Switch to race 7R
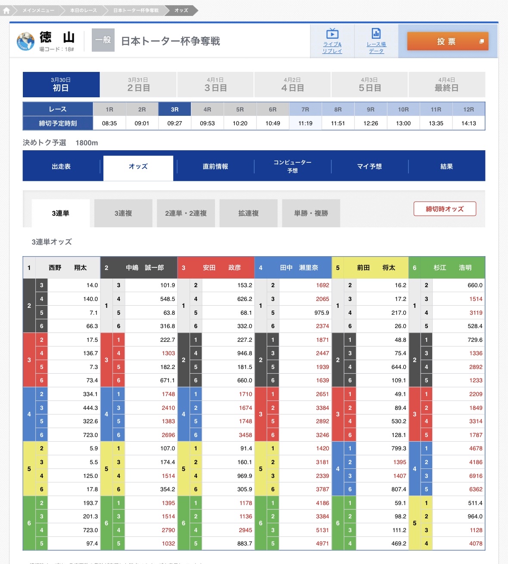 click(x=305, y=109)
